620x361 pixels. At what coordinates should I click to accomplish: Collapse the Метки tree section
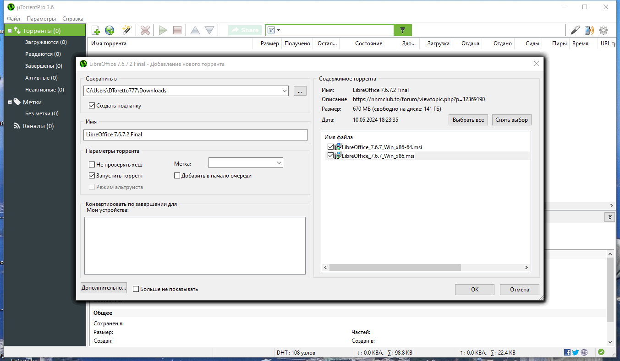[x=10, y=102]
